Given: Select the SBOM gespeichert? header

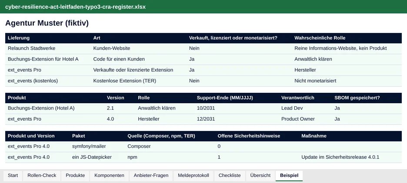Looking at the screenshot, I should tap(357, 98).
